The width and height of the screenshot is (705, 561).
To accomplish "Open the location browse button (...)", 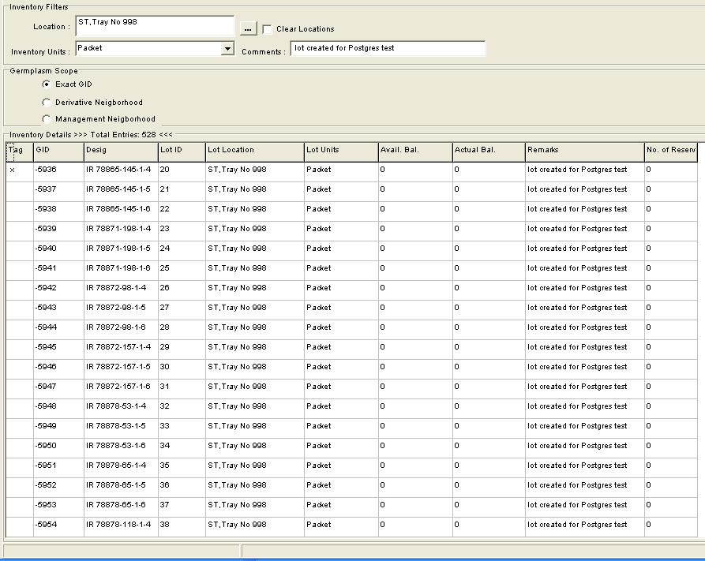I will click(x=248, y=28).
